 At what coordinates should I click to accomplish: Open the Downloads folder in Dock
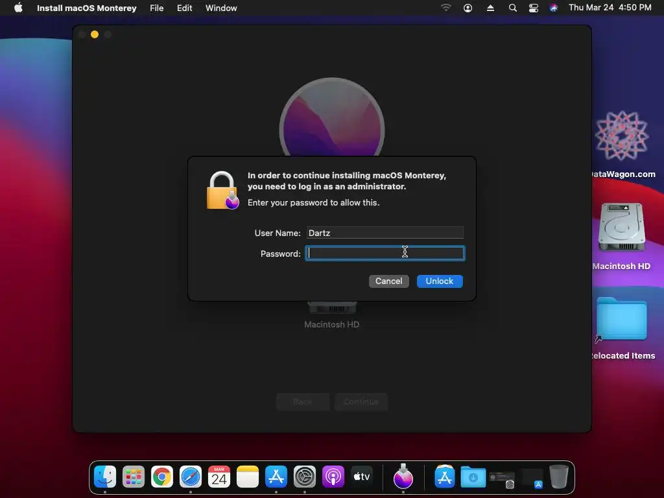(473, 477)
